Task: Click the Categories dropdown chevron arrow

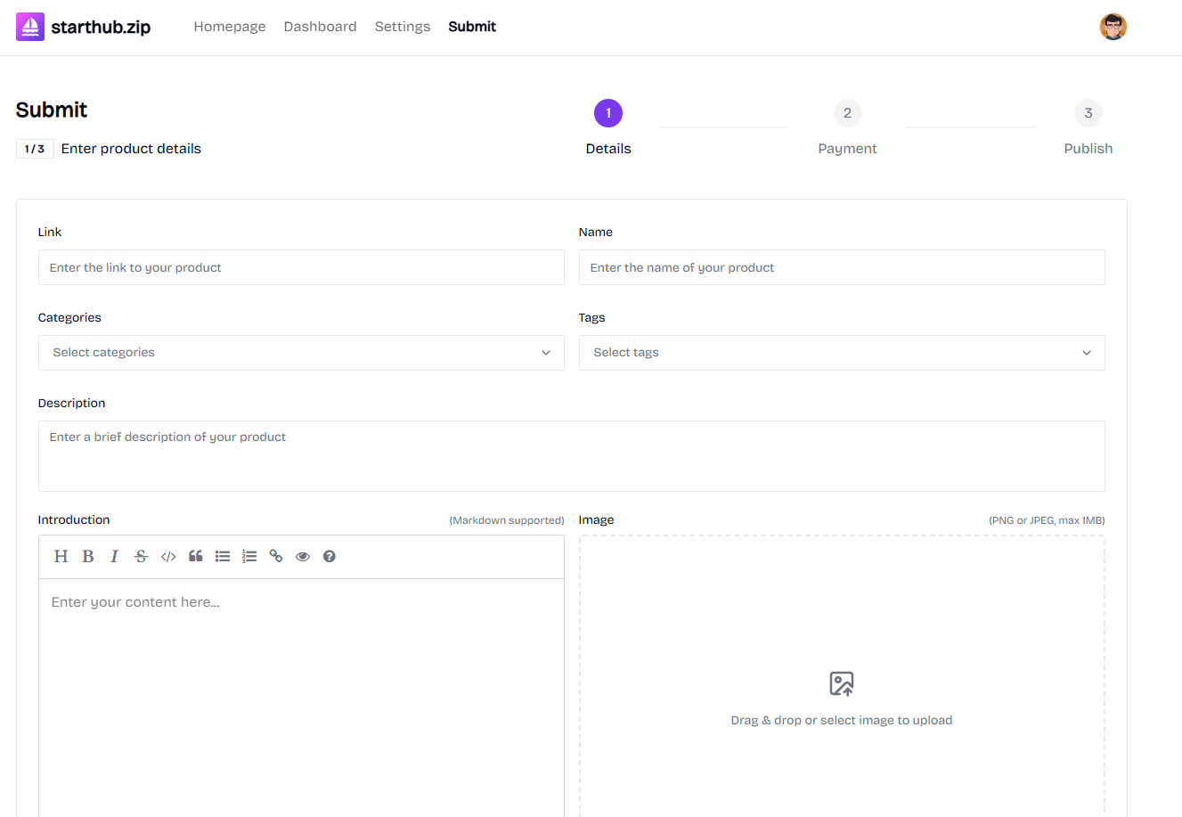Action: [x=546, y=353]
